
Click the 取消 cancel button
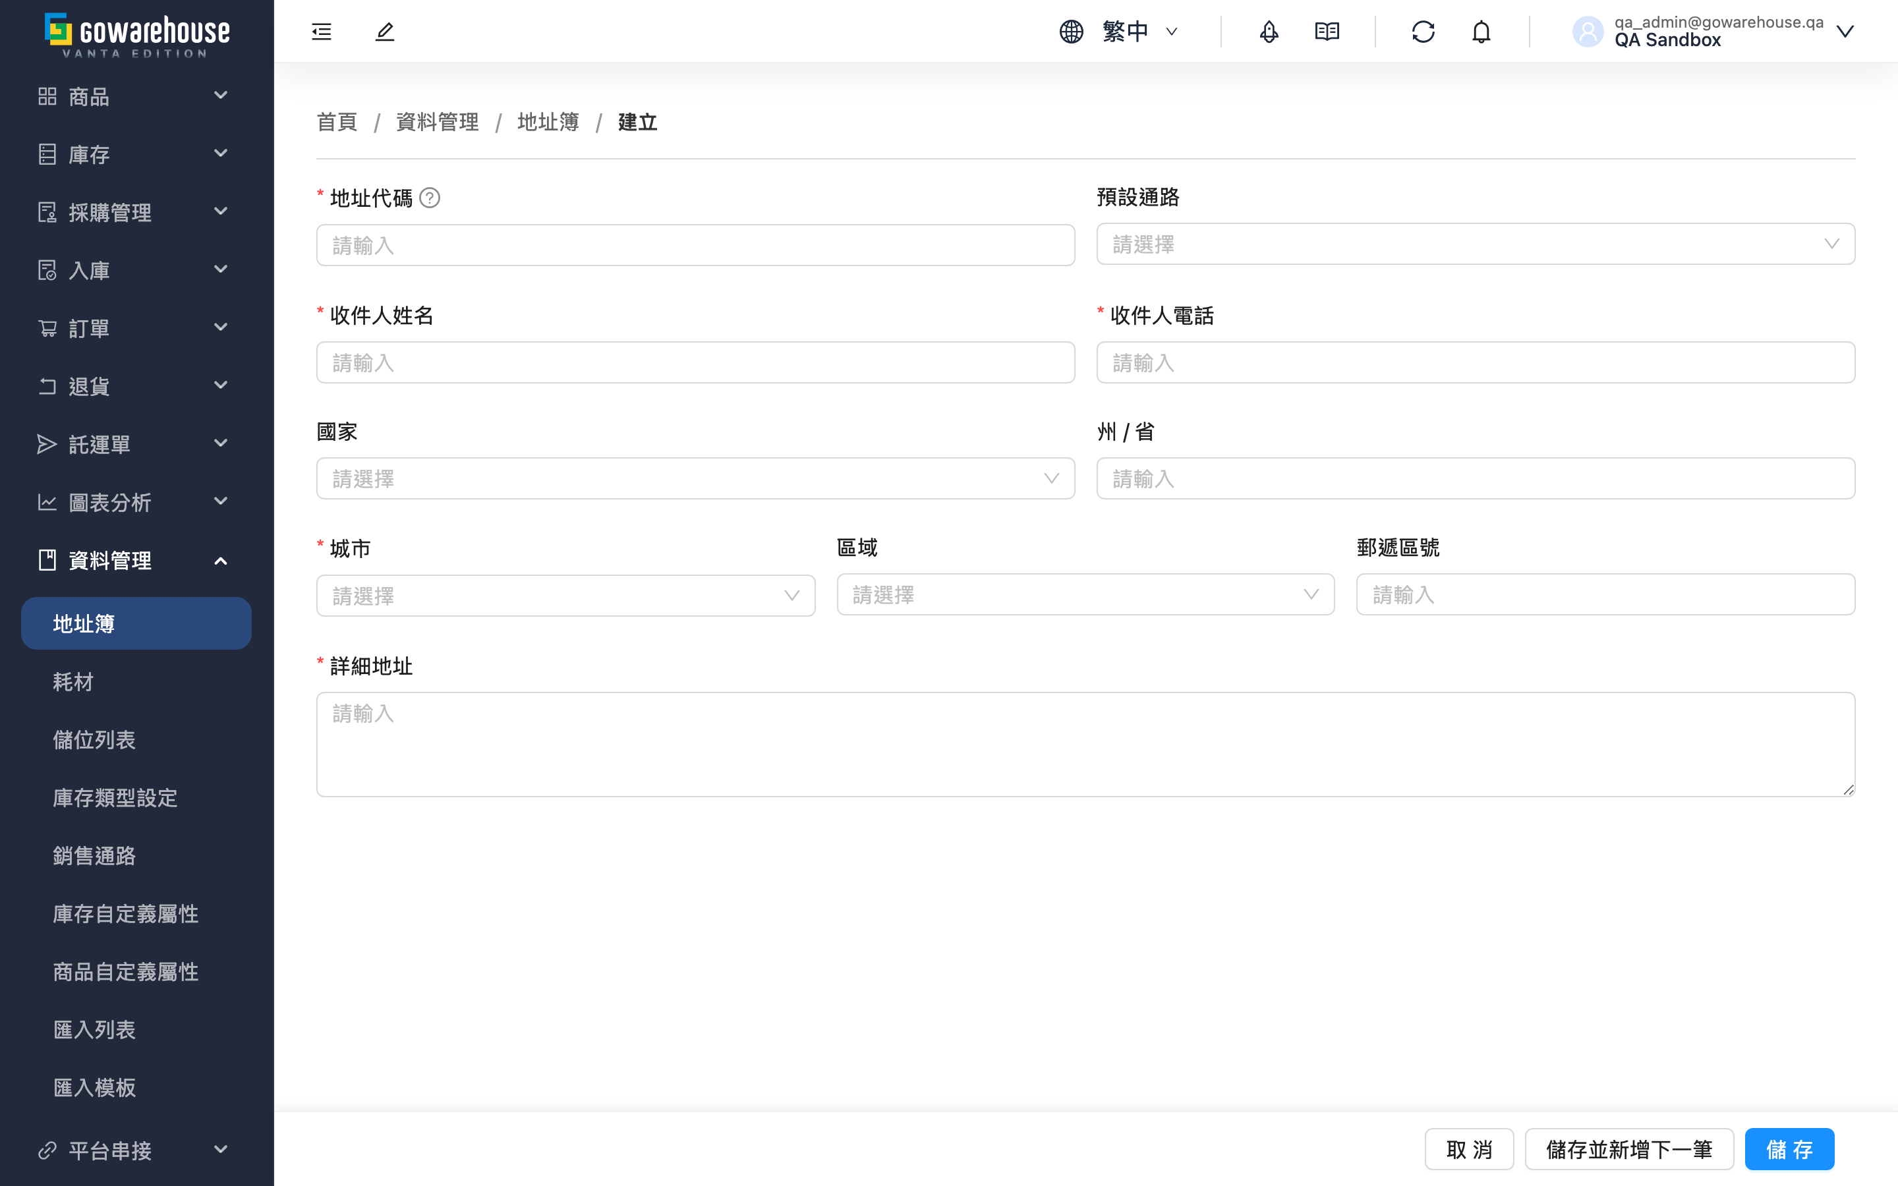click(1469, 1149)
